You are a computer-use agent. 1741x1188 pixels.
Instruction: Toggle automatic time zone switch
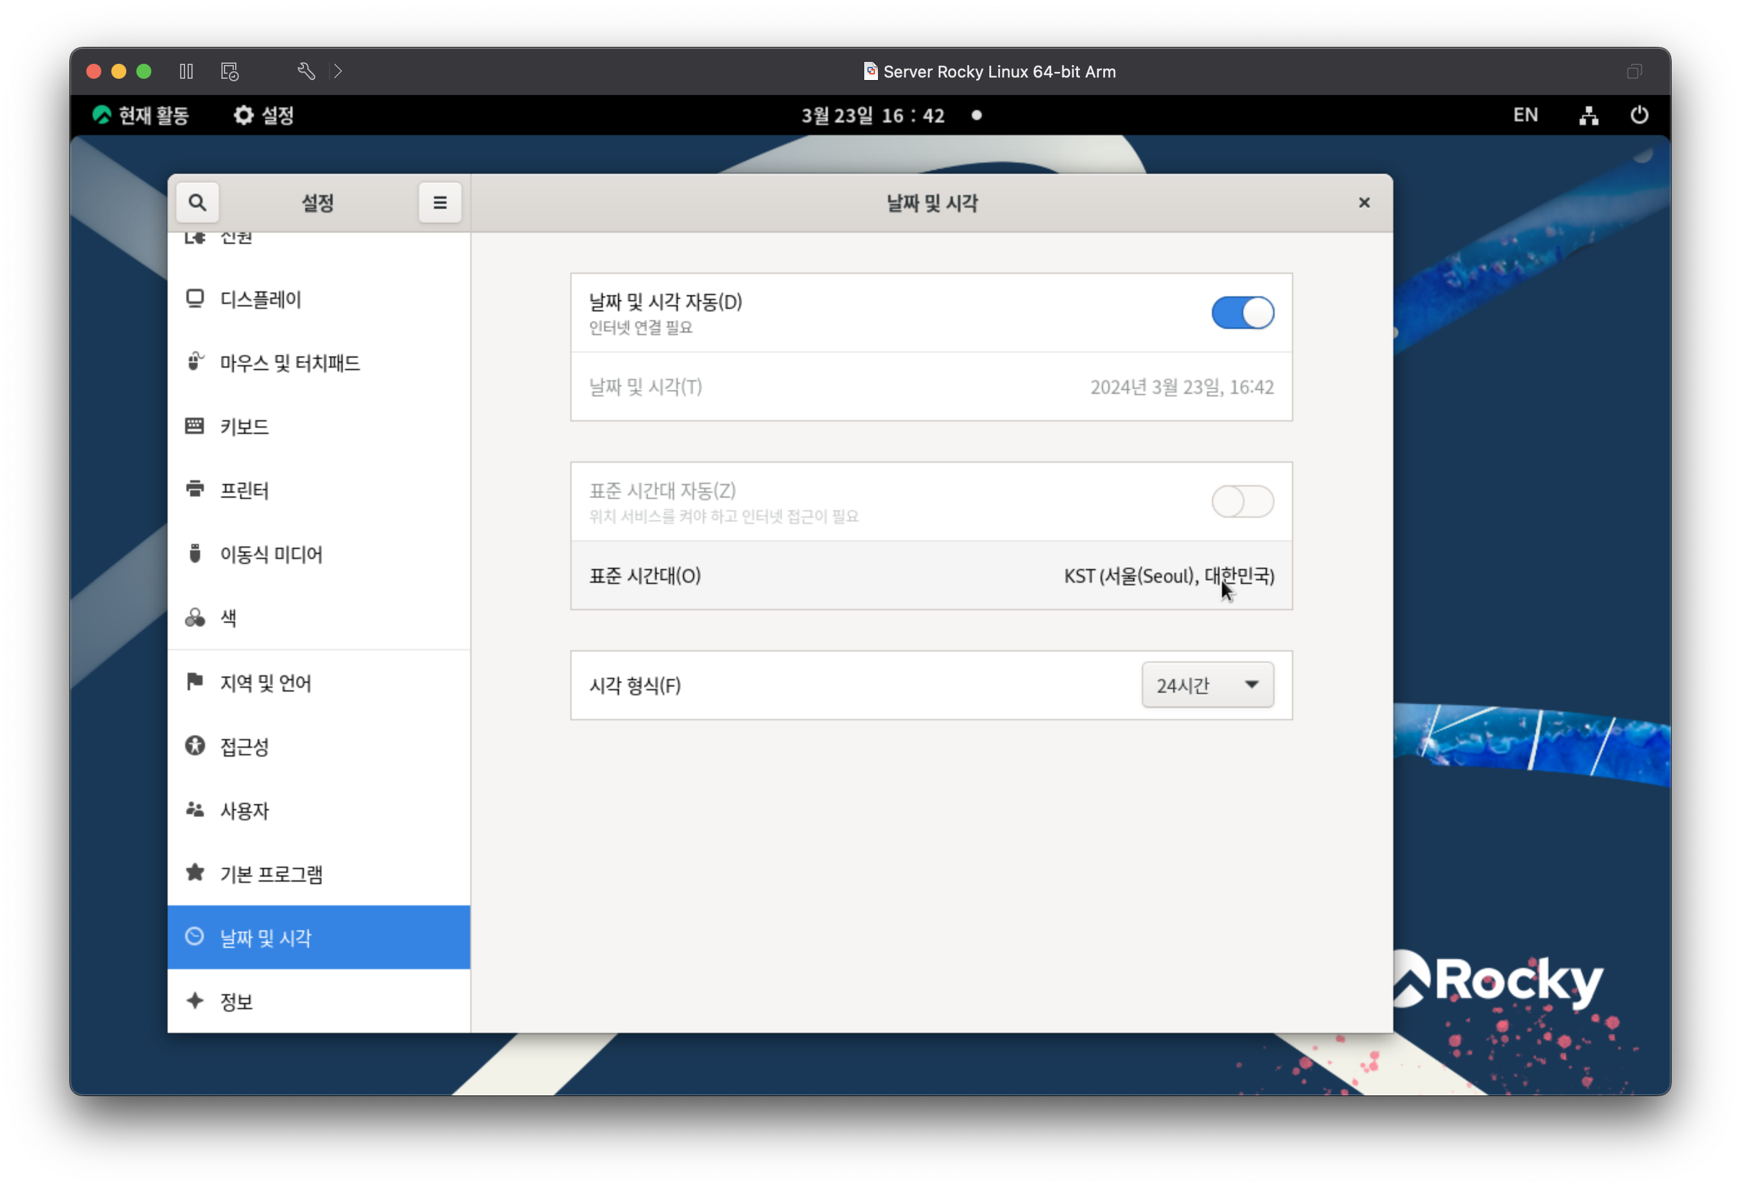click(x=1242, y=501)
